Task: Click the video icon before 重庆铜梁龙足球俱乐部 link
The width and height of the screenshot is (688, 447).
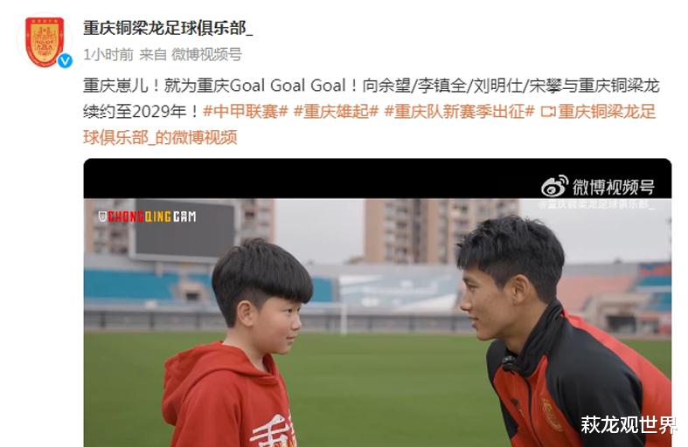Action: tap(547, 112)
